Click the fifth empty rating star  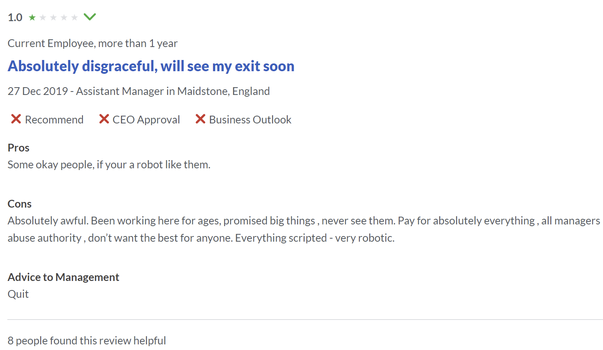pyautogui.click(x=75, y=18)
